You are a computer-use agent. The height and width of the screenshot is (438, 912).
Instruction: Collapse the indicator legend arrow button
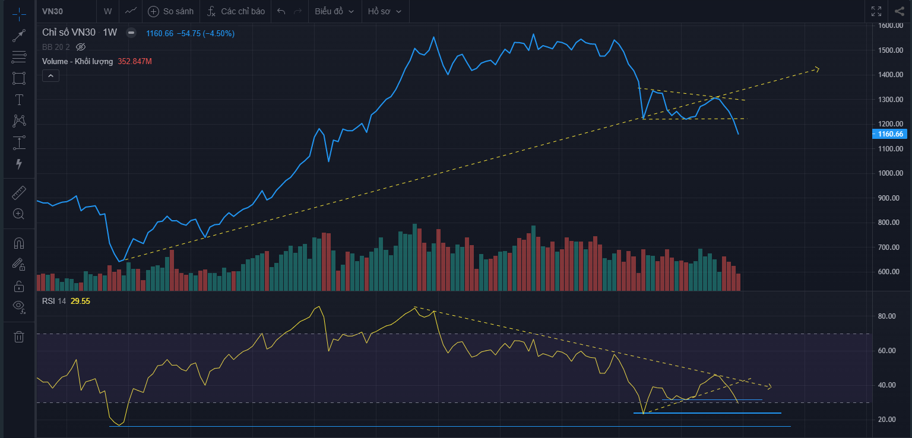[x=50, y=75]
